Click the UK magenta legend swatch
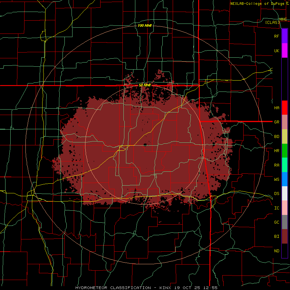290x290 pixels. (285, 51)
